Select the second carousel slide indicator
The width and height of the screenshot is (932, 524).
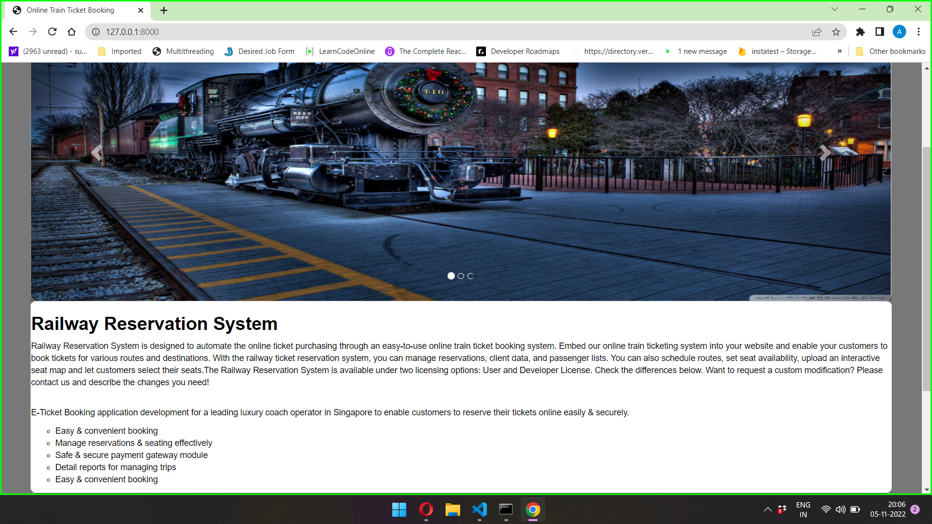tap(461, 276)
